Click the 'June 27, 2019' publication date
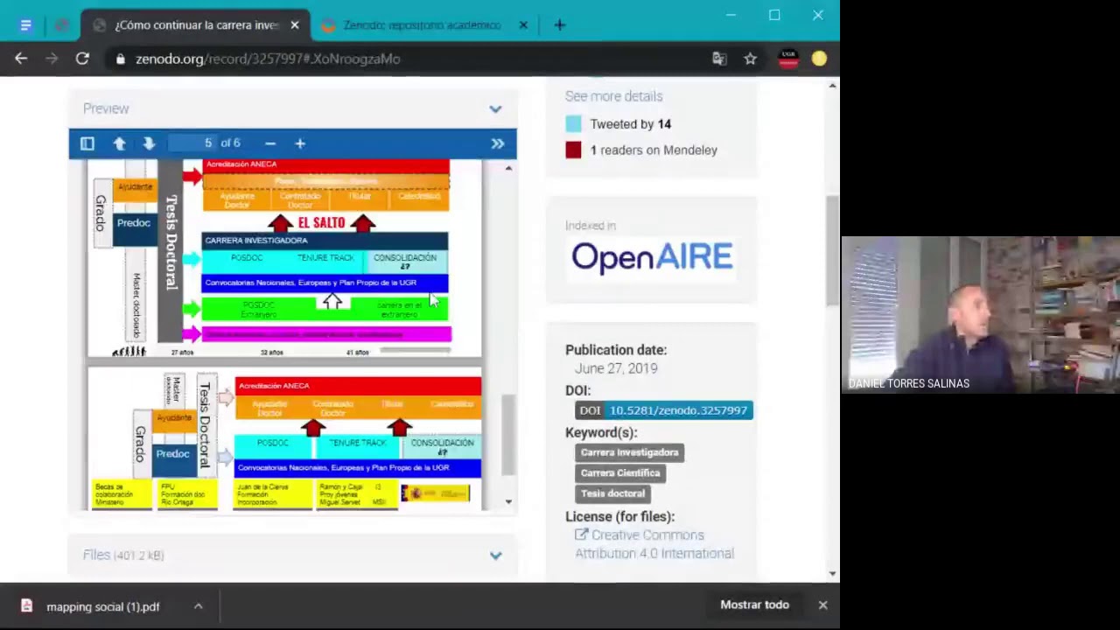Viewport: 1120px width, 630px height. pos(616,368)
